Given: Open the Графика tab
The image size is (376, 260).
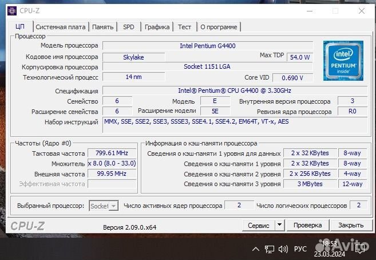Looking at the screenshot, I should [157, 27].
